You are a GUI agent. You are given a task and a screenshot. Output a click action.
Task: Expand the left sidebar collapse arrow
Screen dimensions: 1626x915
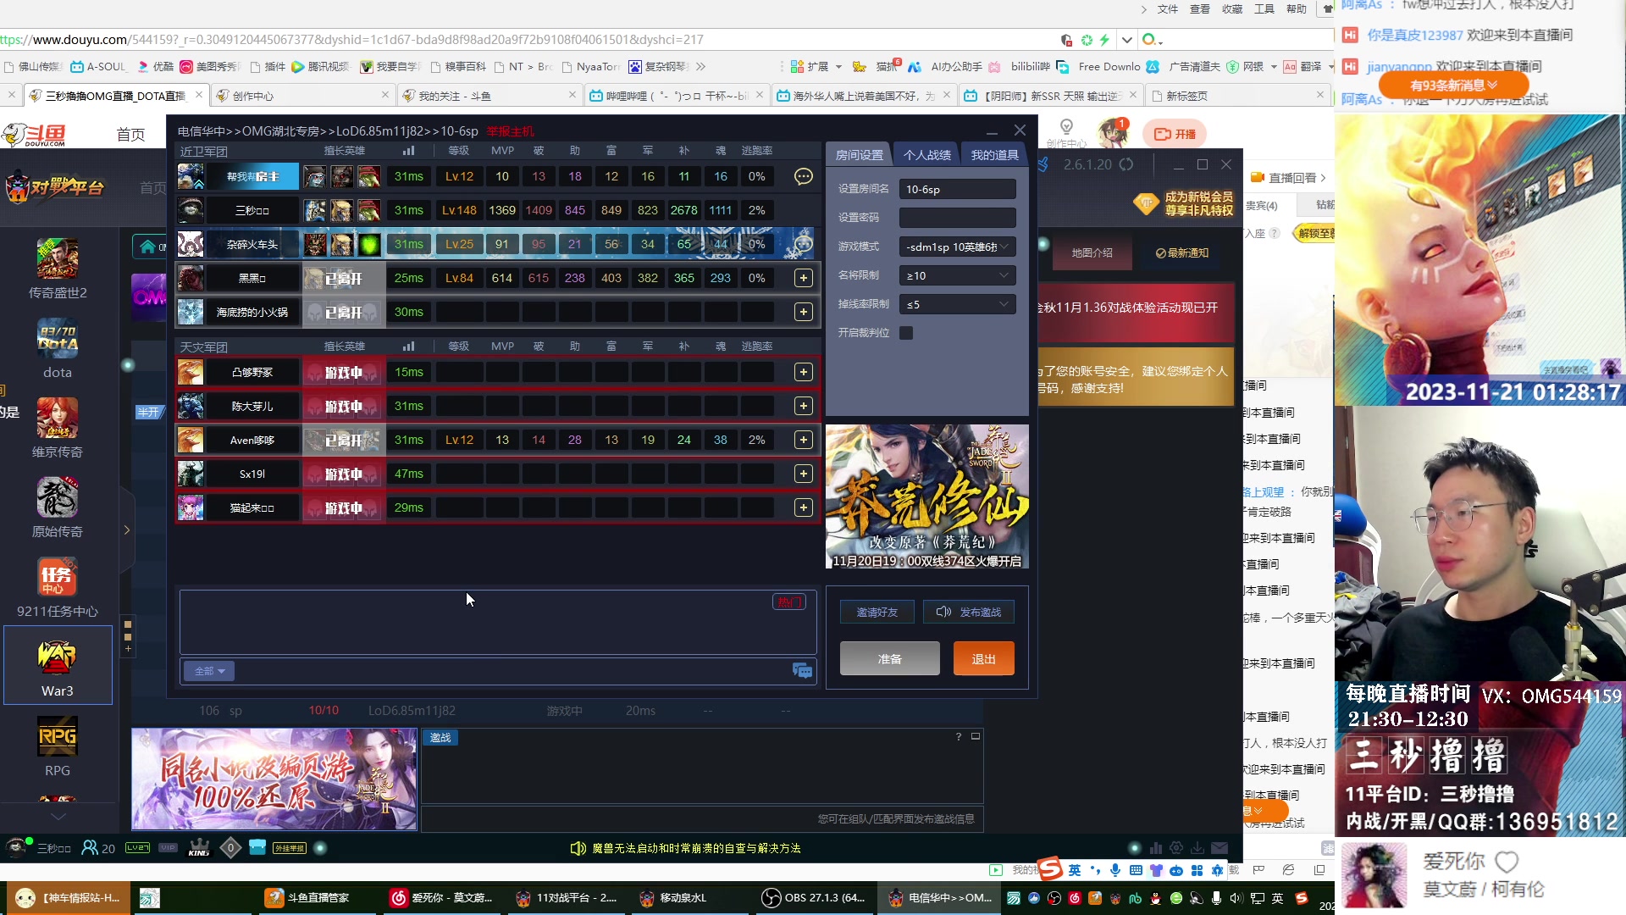click(127, 530)
